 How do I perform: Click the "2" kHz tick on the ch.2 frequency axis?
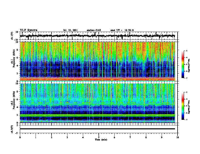[x=18, y=115]
